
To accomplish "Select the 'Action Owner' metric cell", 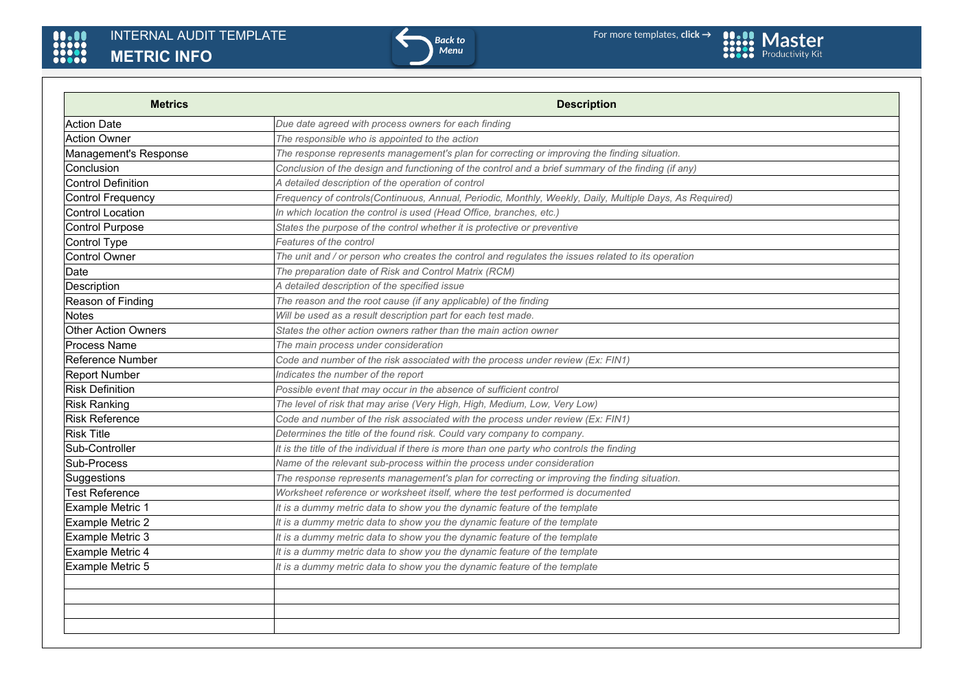I will pos(169,139).
